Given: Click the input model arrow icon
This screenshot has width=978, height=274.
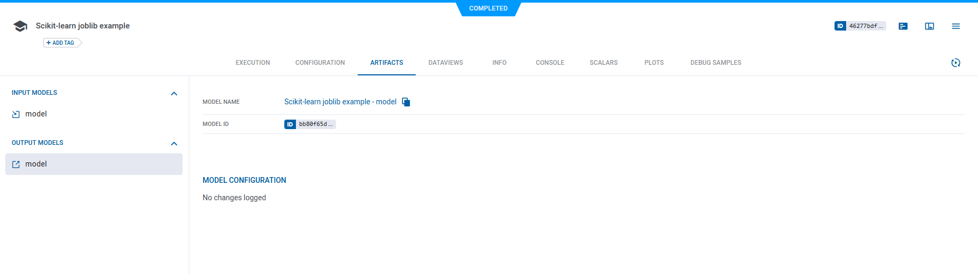Looking at the screenshot, I should coord(16,114).
